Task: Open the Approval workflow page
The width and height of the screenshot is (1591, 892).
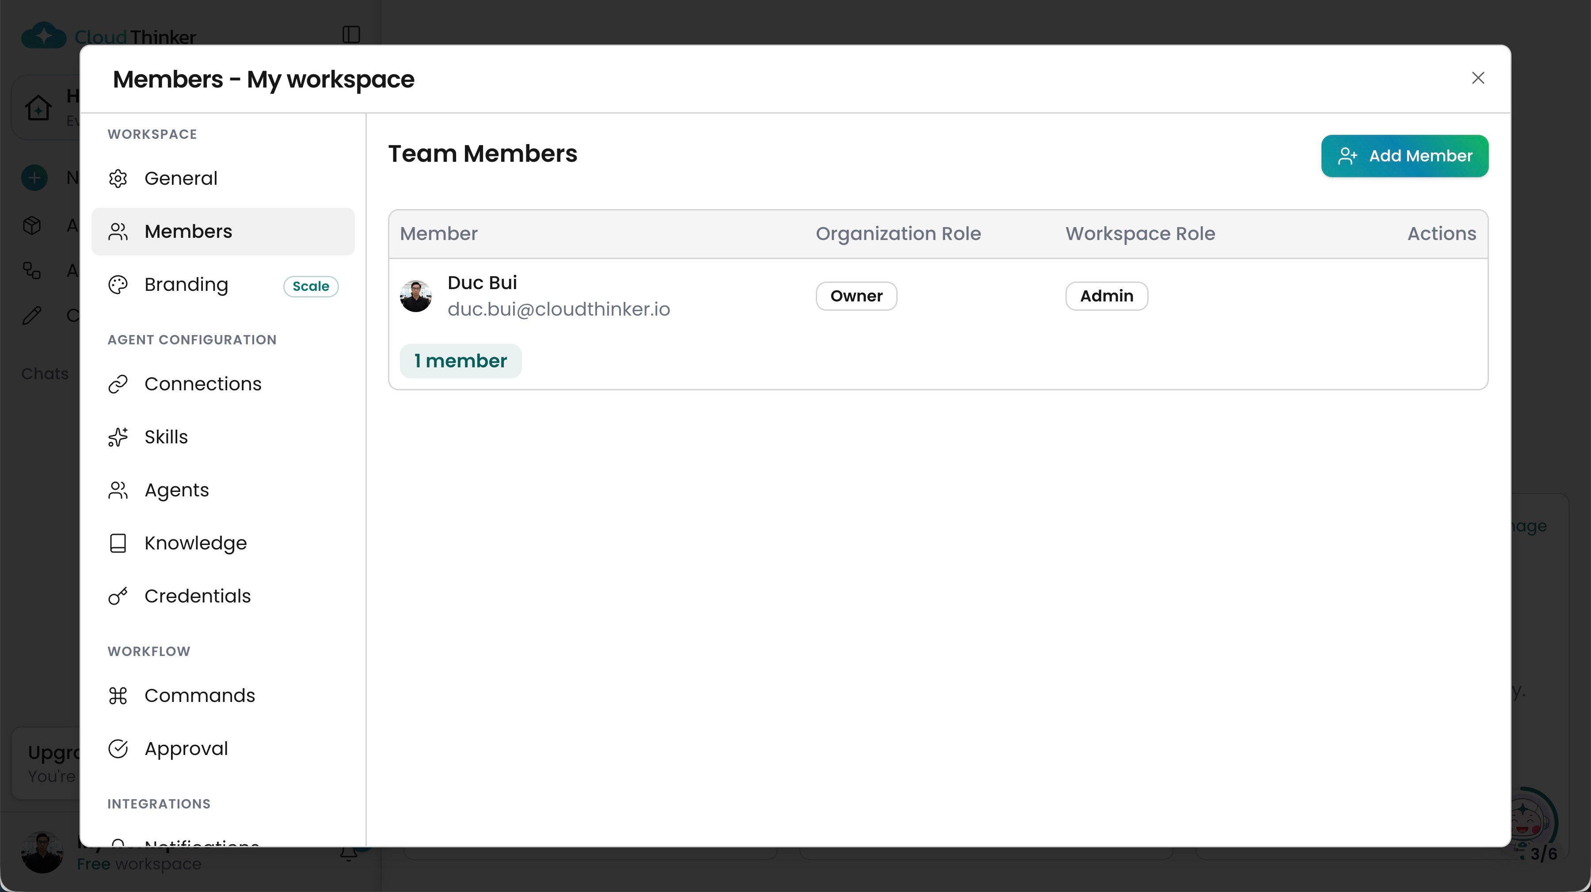Action: click(x=223, y=749)
